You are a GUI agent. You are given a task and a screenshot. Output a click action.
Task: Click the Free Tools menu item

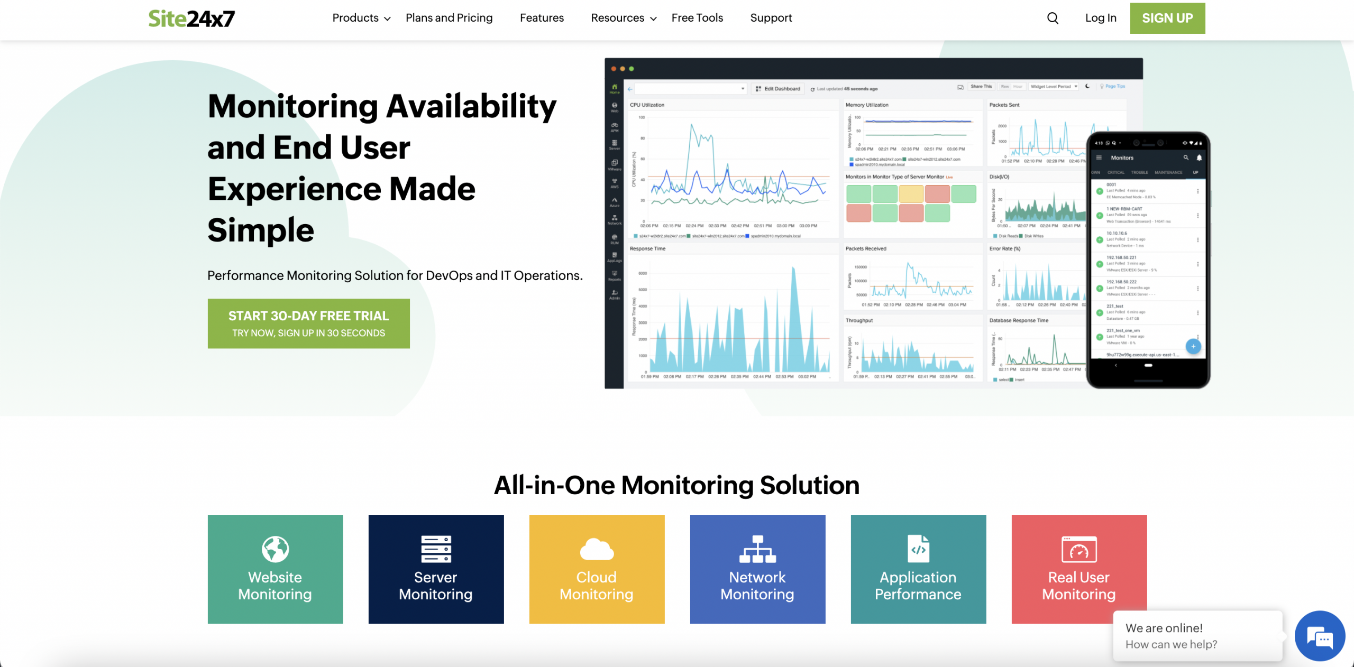[697, 17]
